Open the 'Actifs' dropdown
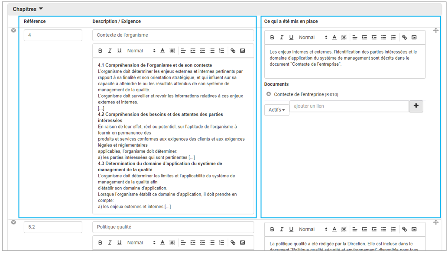This screenshot has width=448, height=253. tap(277, 110)
